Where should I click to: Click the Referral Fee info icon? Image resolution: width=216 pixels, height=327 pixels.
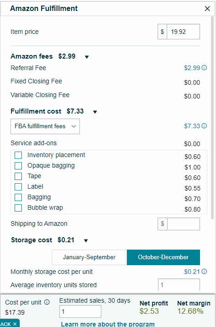[x=205, y=68]
